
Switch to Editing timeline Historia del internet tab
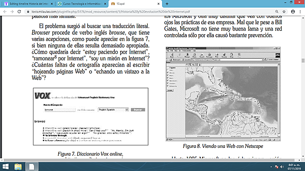pos(29,4)
